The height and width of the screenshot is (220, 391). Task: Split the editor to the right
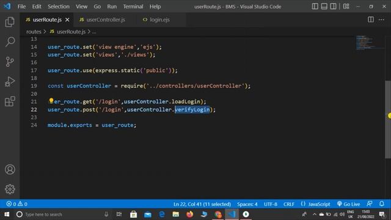(371, 20)
